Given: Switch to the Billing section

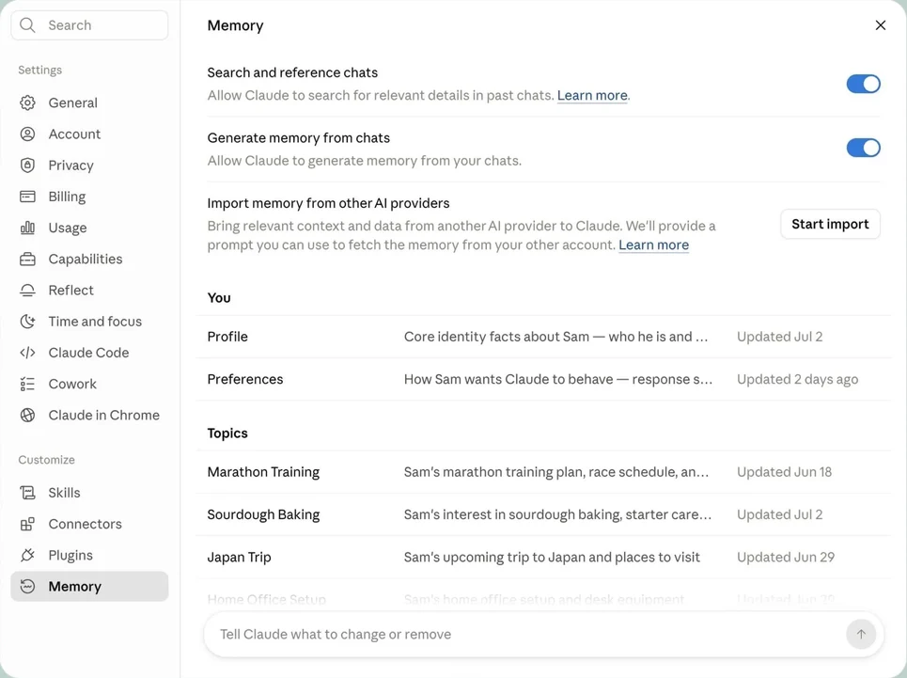Looking at the screenshot, I should tap(89, 197).
